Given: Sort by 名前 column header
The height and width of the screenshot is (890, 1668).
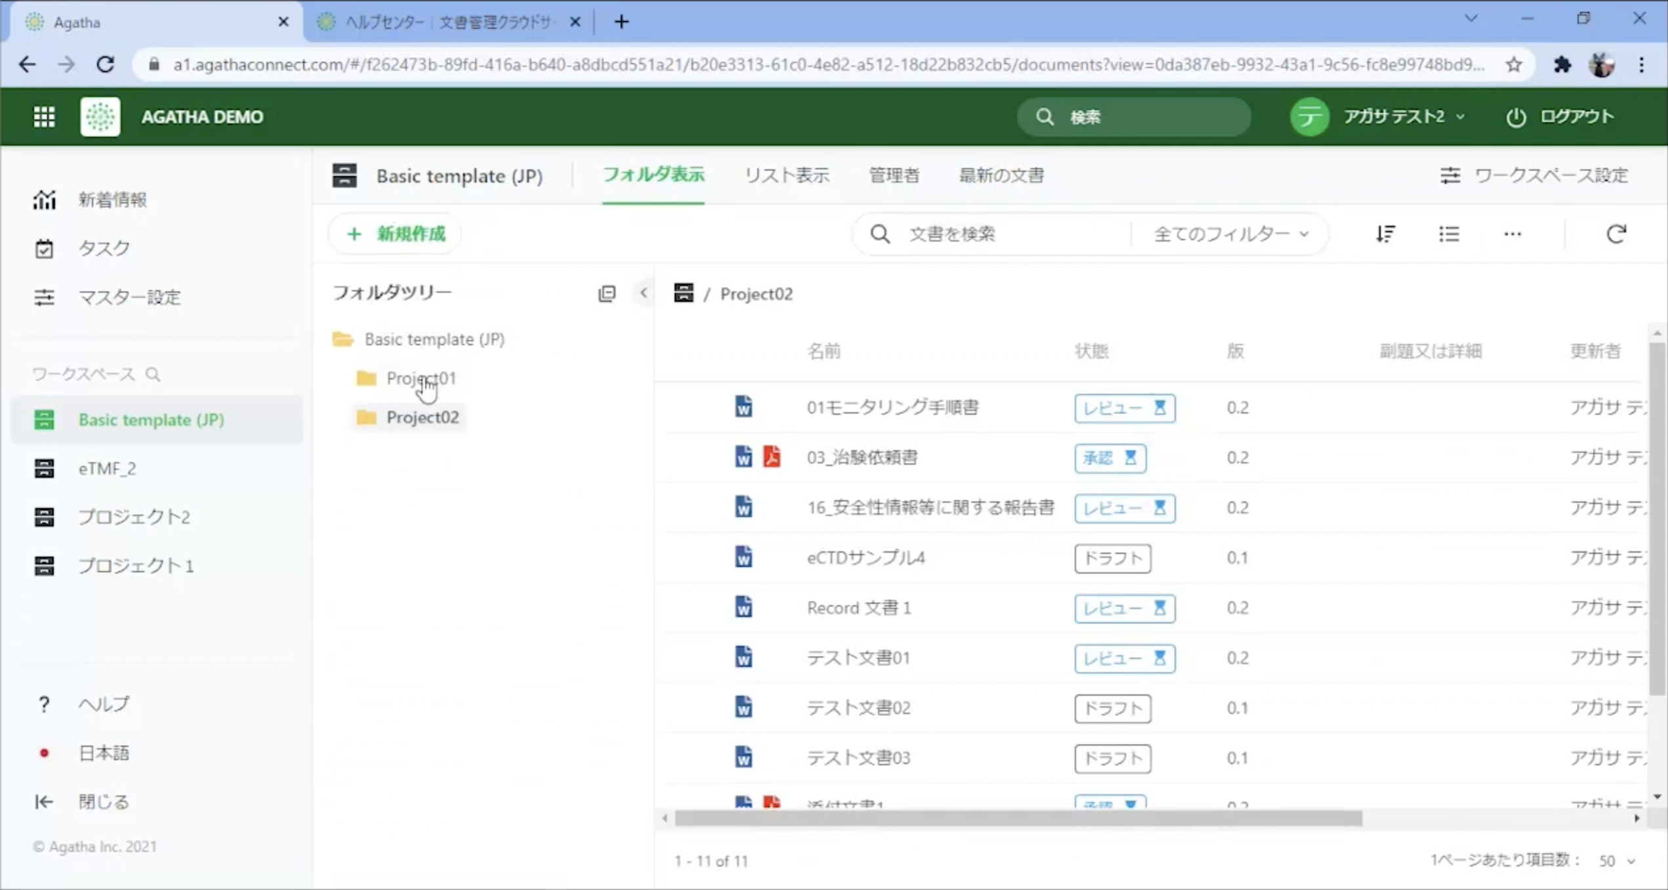Looking at the screenshot, I should click(824, 351).
